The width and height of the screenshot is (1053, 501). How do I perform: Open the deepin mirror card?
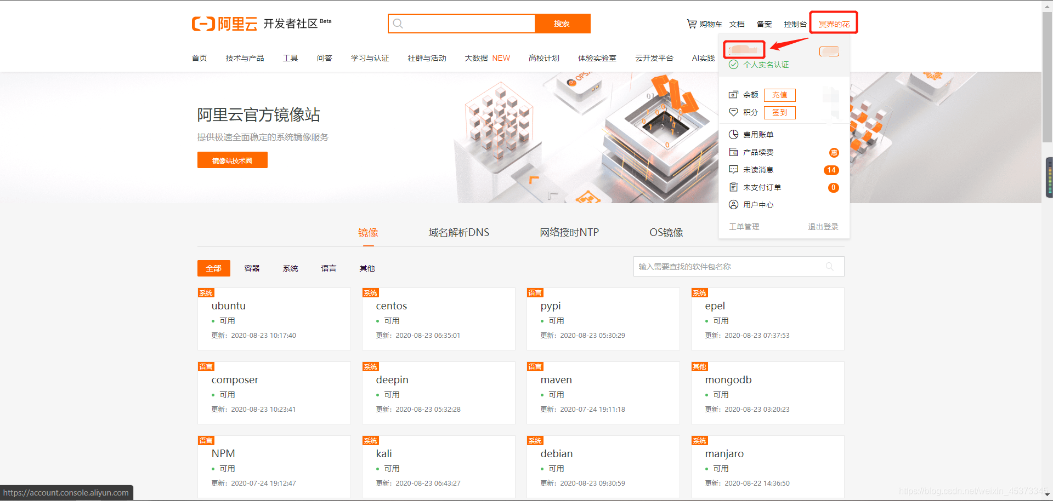[439, 393]
